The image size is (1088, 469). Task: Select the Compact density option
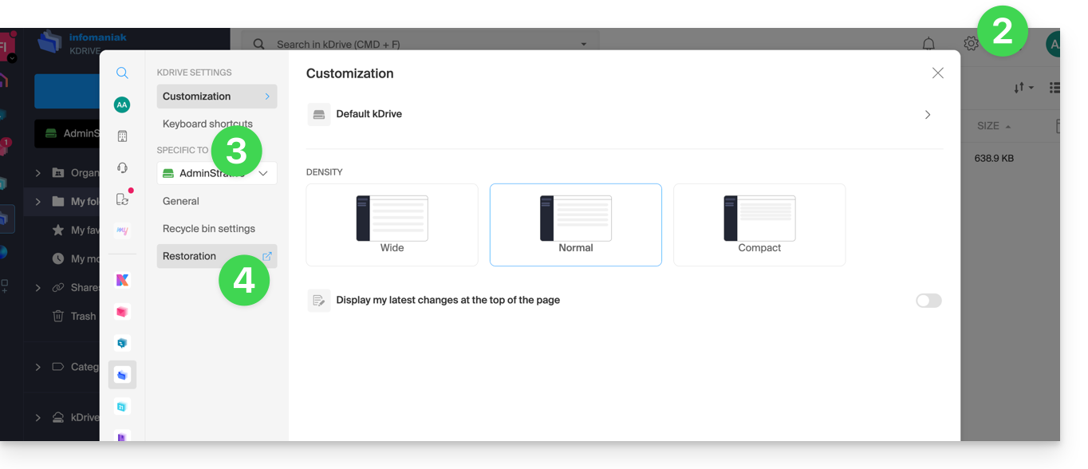[759, 225]
